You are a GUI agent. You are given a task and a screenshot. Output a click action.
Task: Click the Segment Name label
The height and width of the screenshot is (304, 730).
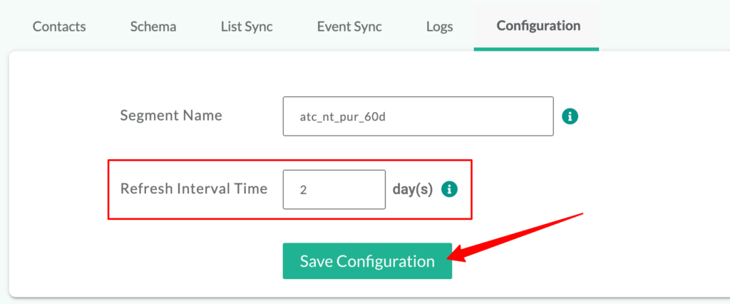point(171,116)
